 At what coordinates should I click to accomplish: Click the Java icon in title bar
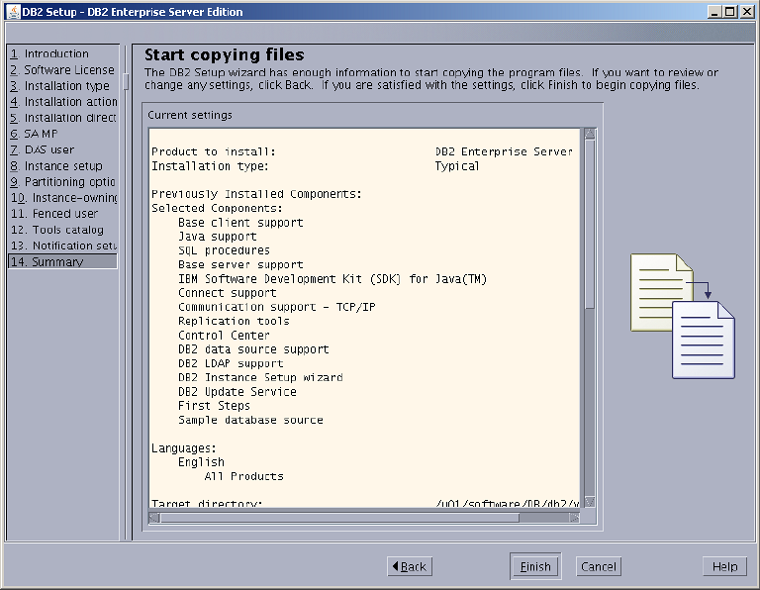coord(13,12)
